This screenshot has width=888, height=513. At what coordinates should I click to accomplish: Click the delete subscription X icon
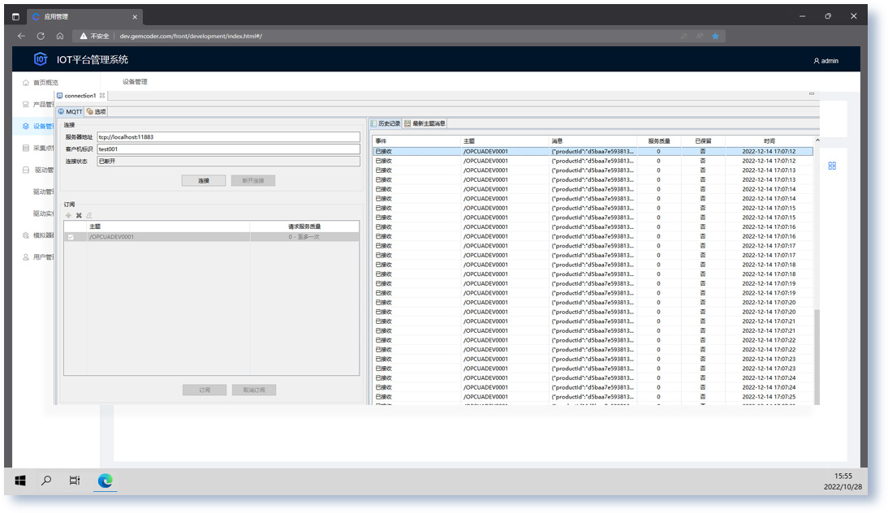79,215
